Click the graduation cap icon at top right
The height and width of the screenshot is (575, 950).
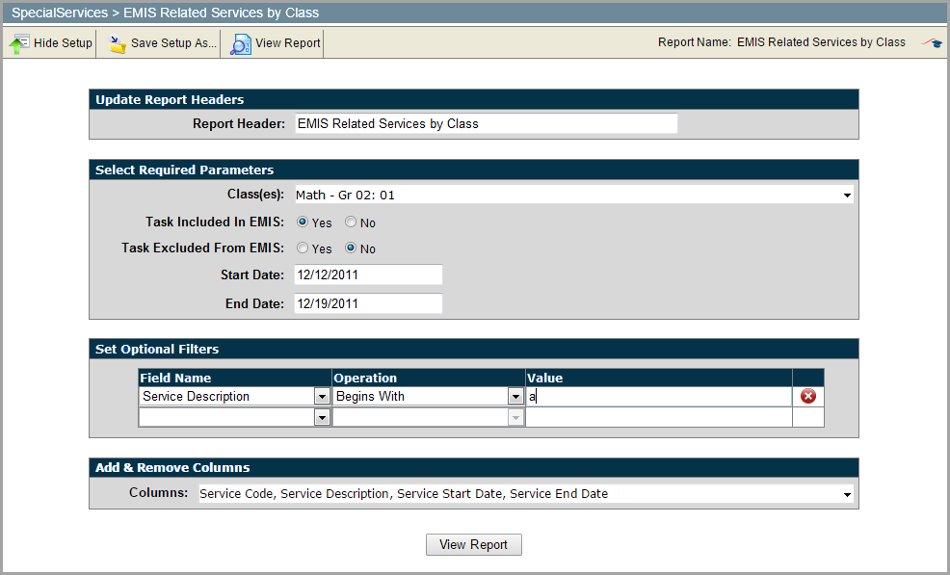click(x=931, y=42)
